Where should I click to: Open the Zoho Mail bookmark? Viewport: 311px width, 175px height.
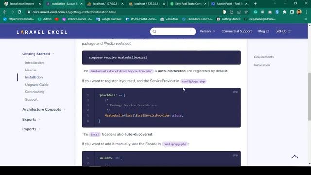click(x=170, y=19)
